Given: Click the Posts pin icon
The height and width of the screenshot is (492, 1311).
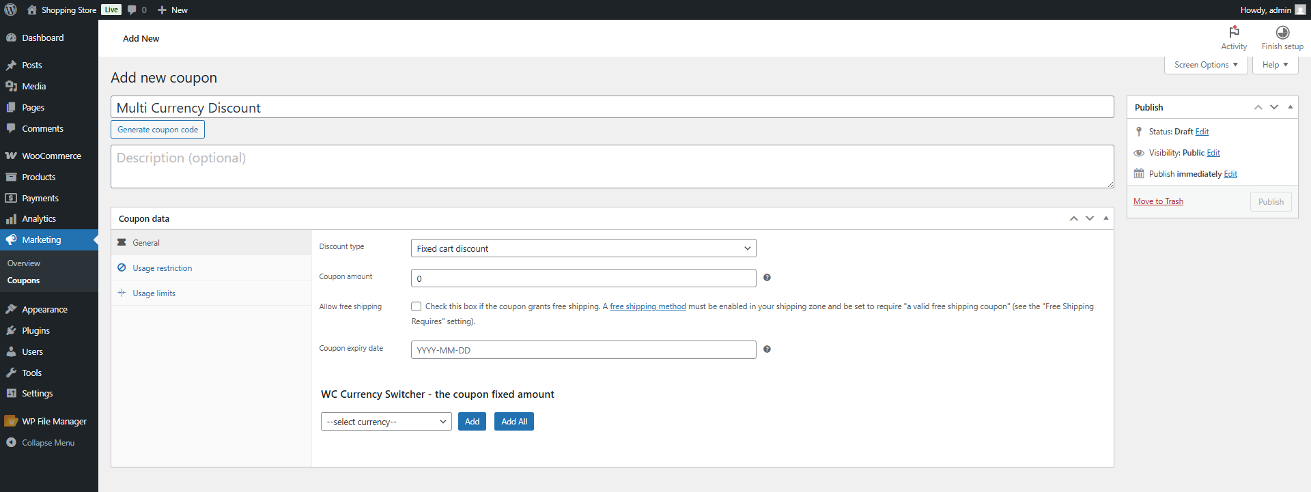Looking at the screenshot, I should (x=11, y=65).
